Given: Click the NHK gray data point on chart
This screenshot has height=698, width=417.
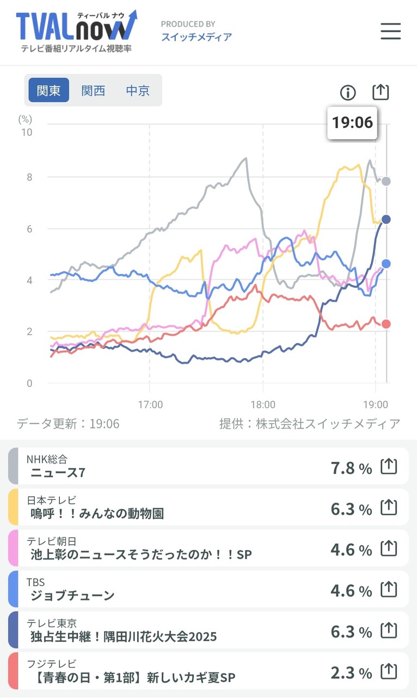Looking at the screenshot, I should pos(386,181).
